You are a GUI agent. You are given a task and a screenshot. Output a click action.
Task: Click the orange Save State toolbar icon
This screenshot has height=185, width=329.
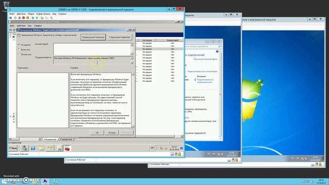(27, 18)
